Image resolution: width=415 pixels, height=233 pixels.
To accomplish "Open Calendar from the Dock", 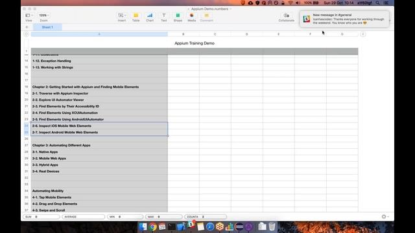I will pos(162,227).
